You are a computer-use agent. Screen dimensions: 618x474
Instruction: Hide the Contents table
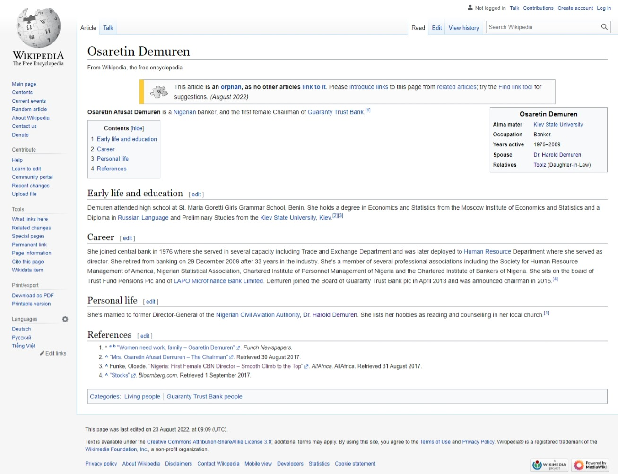pyautogui.click(x=137, y=128)
